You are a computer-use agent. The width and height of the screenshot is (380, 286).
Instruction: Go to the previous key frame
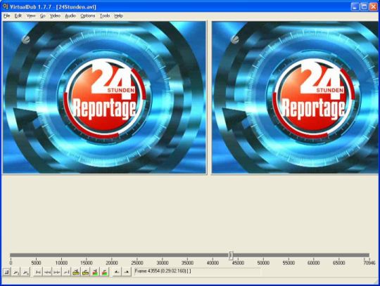pos(76,272)
